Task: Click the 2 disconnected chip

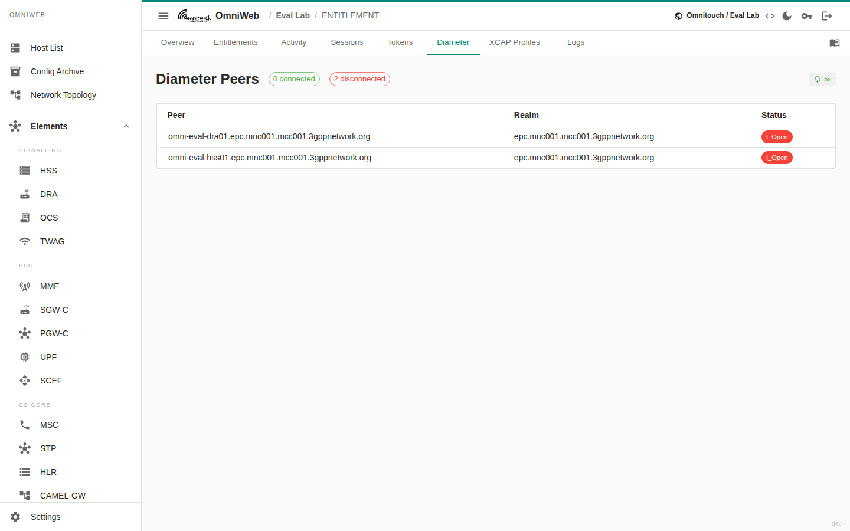Action: 359,79
